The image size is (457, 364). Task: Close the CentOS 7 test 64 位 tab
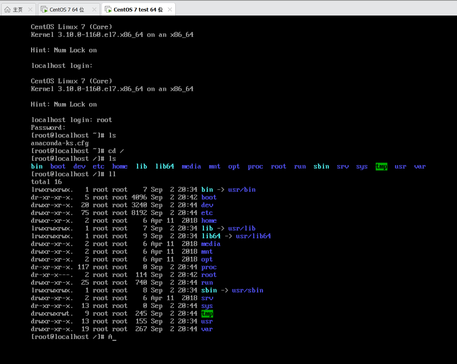(170, 10)
